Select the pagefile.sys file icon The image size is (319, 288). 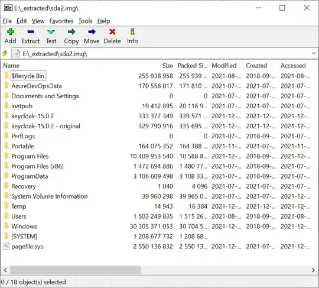[x=6, y=246]
